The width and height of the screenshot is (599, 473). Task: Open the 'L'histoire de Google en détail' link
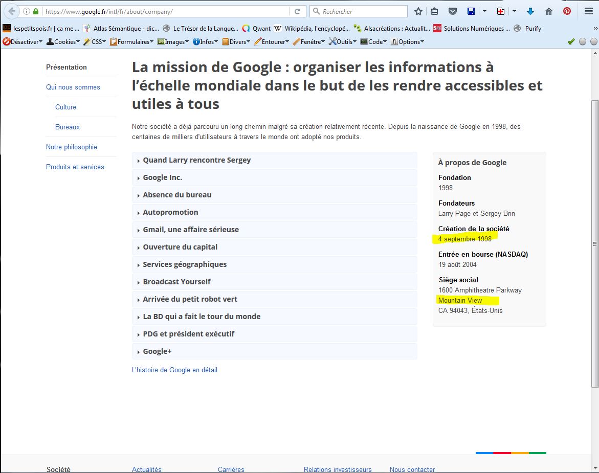[174, 370]
